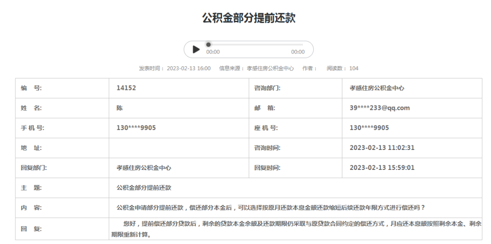Click the elapsed time label in the audio player
Viewport: 491px width, 244px height.
(213, 52)
